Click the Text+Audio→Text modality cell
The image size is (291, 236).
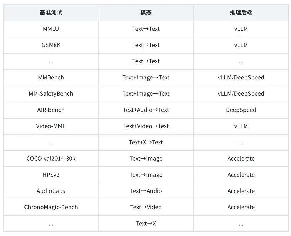[146, 110]
